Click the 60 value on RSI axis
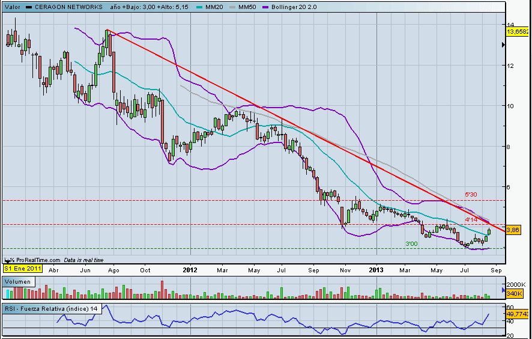 [510, 307]
